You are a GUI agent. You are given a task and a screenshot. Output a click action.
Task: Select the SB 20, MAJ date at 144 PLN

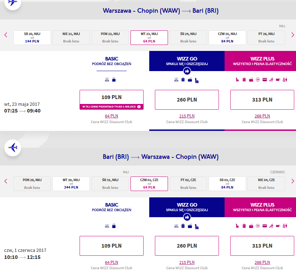point(32,37)
